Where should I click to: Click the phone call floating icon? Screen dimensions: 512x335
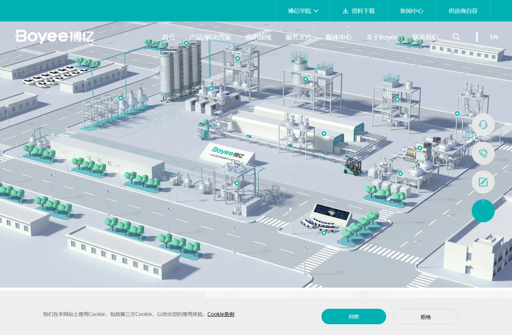[x=483, y=153]
